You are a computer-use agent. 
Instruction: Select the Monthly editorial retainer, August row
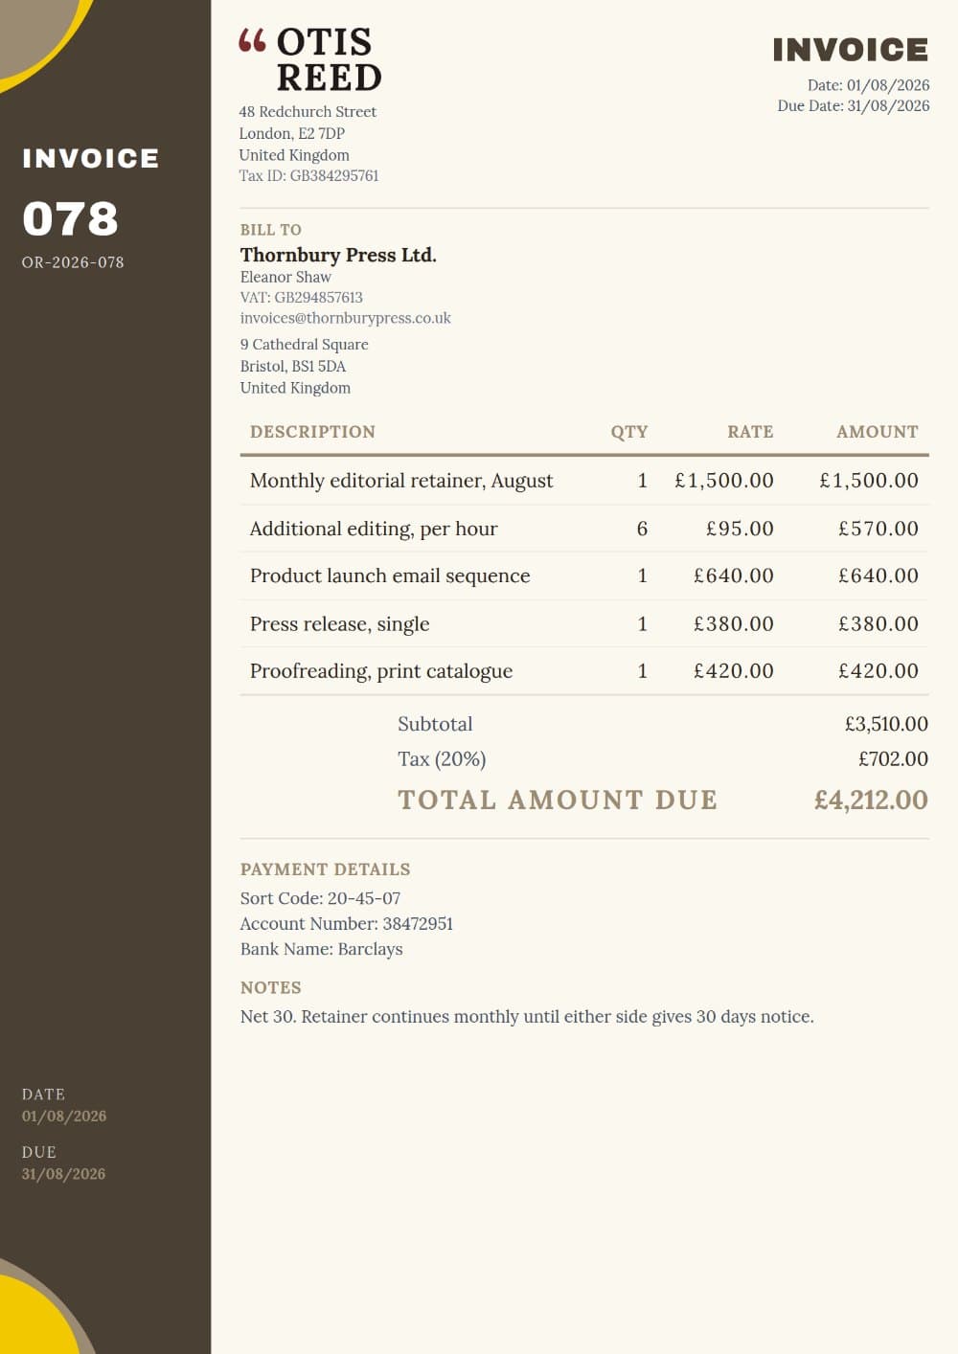584,481
